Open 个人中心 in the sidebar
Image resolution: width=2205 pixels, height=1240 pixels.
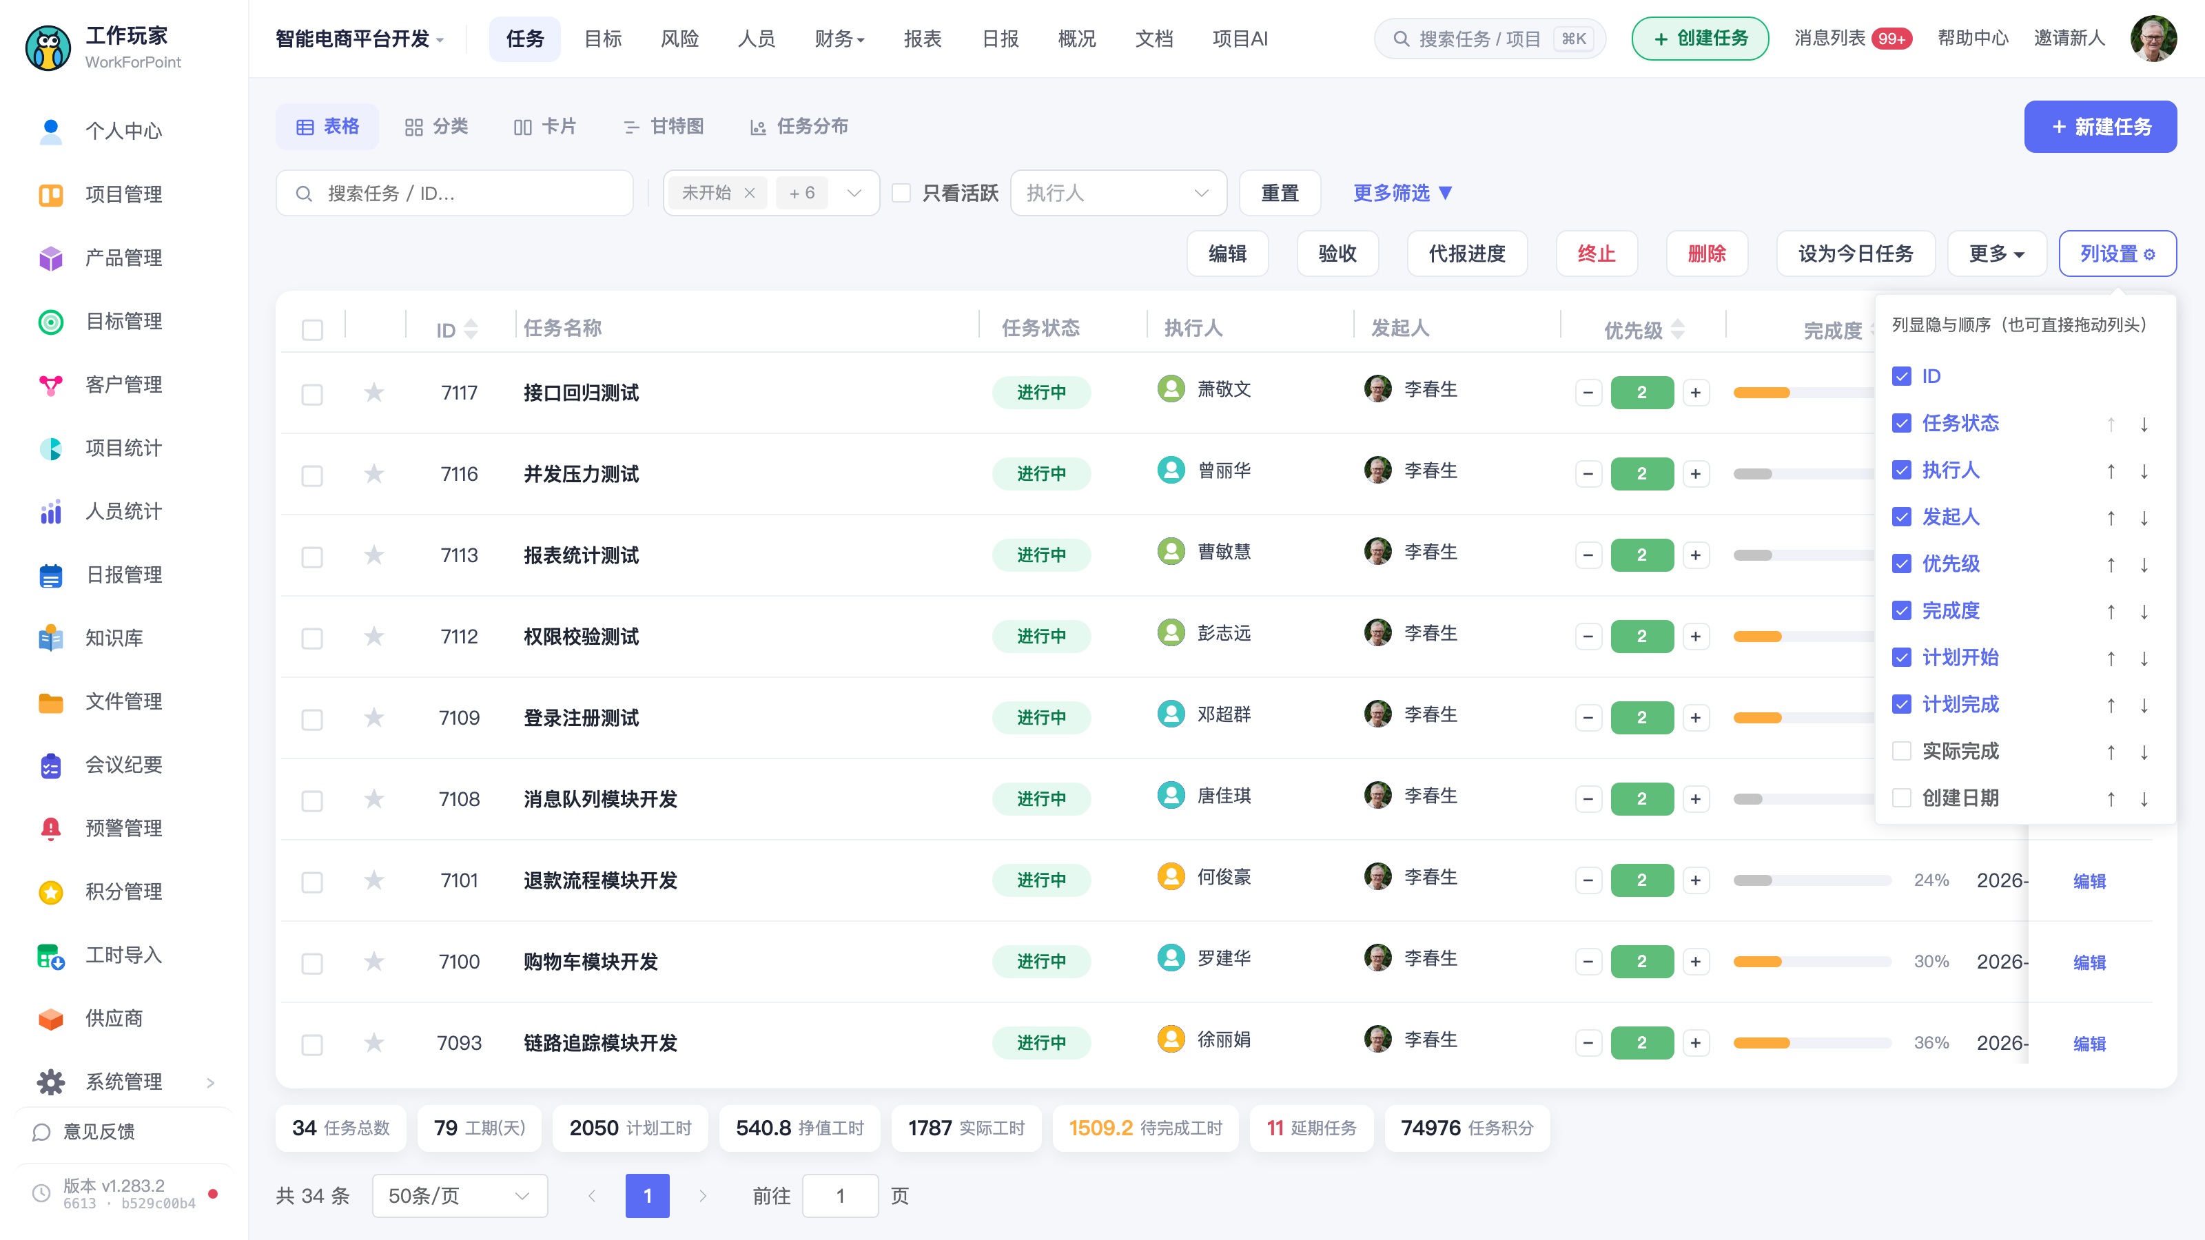(x=123, y=131)
